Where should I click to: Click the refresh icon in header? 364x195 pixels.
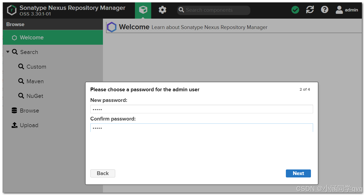[310, 10]
